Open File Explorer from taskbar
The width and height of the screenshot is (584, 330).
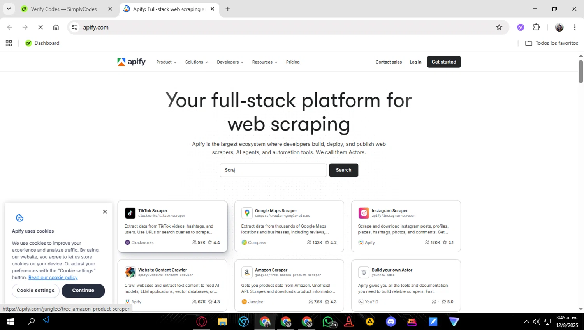(x=222, y=322)
